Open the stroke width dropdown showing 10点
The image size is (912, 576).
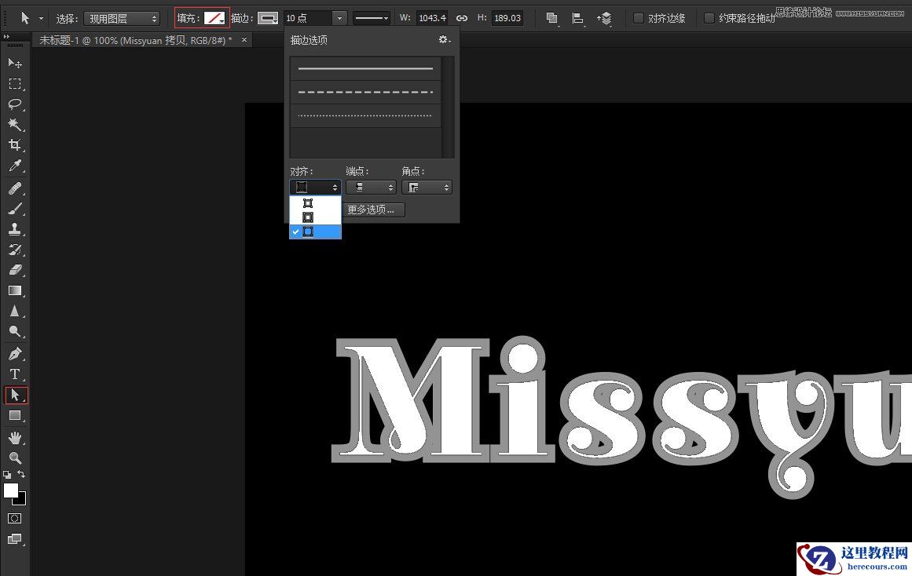339,18
